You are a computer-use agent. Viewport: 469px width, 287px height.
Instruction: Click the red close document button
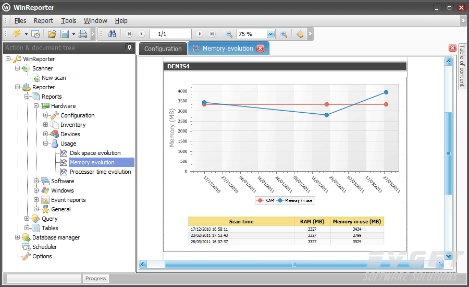452,48
